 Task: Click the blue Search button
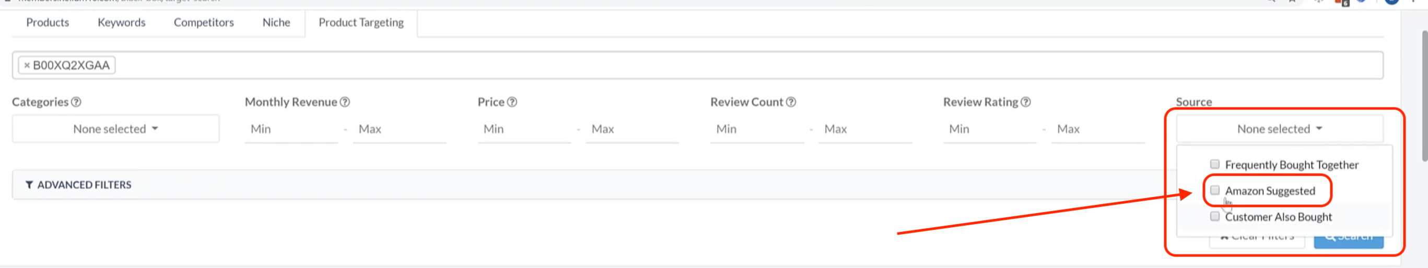(1348, 239)
